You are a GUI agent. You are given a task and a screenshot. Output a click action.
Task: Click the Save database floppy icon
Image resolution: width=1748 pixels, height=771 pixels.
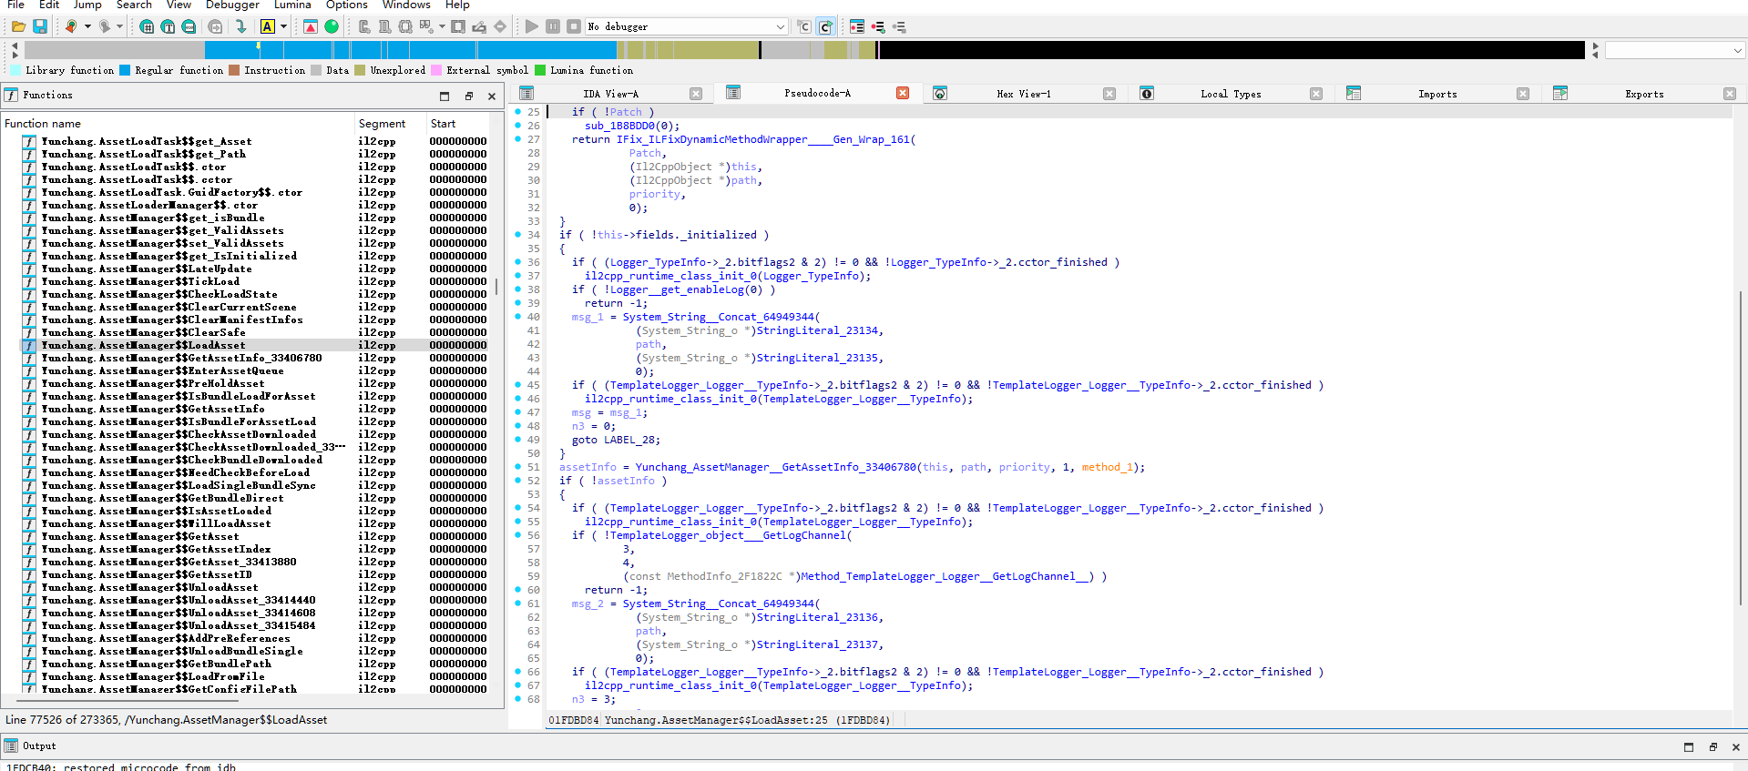[40, 26]
